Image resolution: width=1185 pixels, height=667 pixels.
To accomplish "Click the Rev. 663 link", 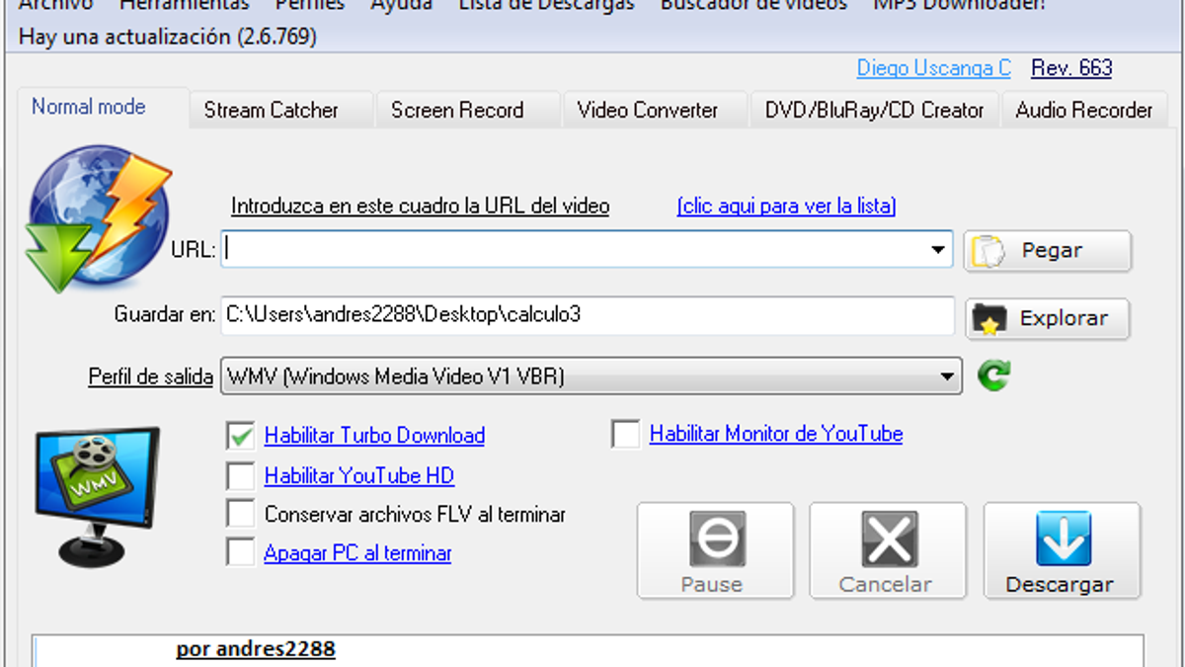I will [x=1071, y=68].
